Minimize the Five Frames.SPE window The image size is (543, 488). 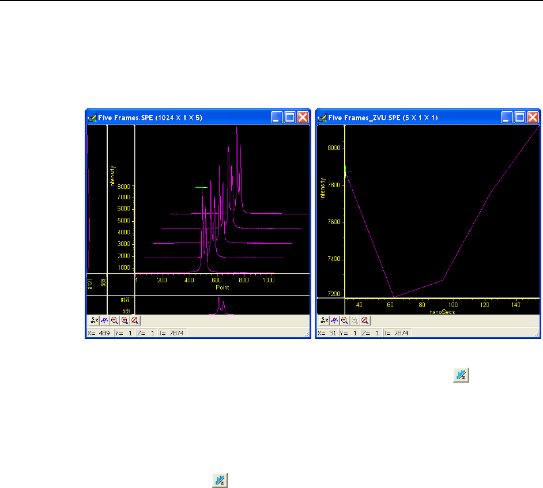pos(276,118)
